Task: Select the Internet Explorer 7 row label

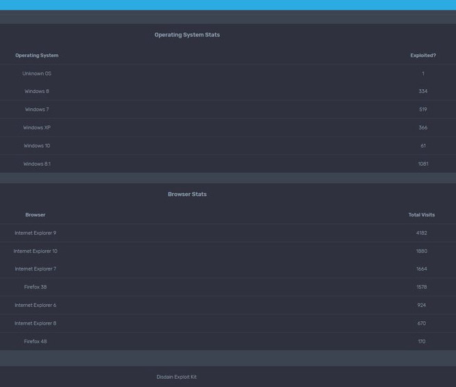Action: point(35,269)
